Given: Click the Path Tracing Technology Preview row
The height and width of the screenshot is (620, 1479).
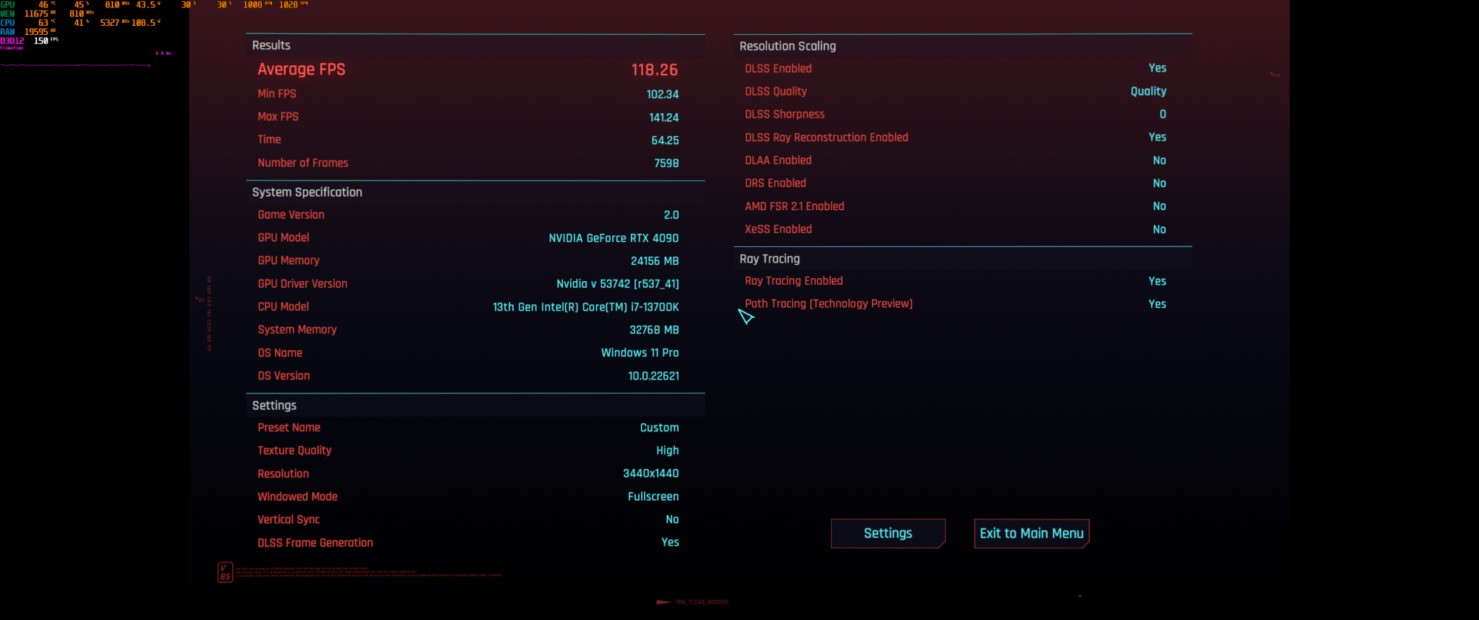Looking at the screenshot, I should coord(955,304).
